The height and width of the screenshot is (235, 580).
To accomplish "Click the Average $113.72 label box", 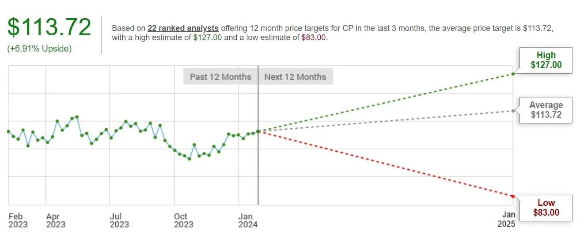I will point(546,110).
